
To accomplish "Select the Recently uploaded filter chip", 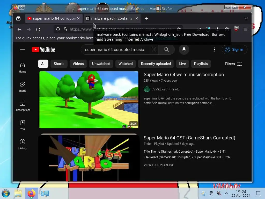I will [156, 64].
